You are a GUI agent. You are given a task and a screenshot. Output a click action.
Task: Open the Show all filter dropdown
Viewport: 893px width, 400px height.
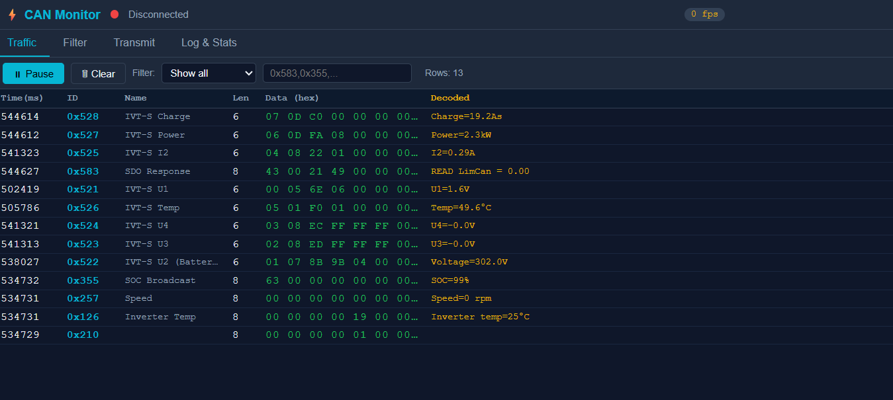click(x=209, y=73)
